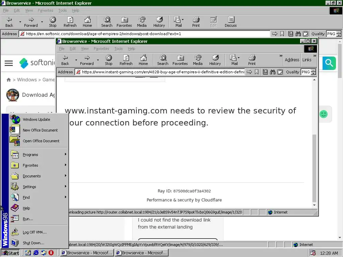343x257 pixels.
Task: Open Documents submenu in Start menu
Action: [39, 176]
